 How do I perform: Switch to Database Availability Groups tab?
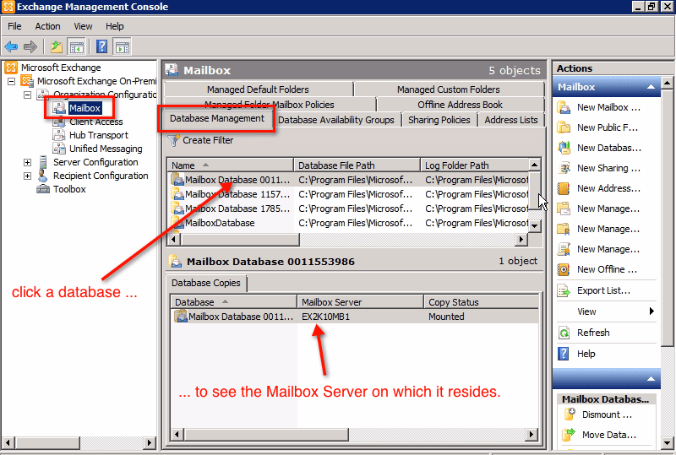pos(336,120)
